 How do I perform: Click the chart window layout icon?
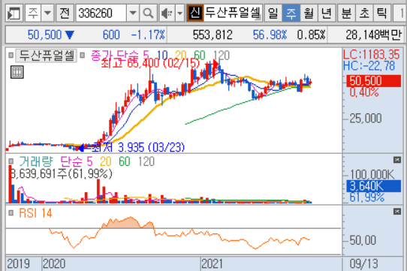[x=14, y=13]
